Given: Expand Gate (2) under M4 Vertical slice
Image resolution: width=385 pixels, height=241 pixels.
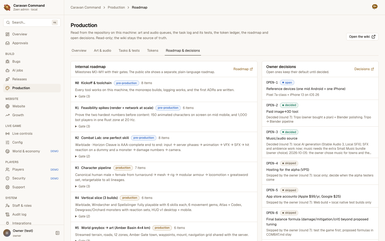Looking at the screenshot, I should tap(83, 216).
